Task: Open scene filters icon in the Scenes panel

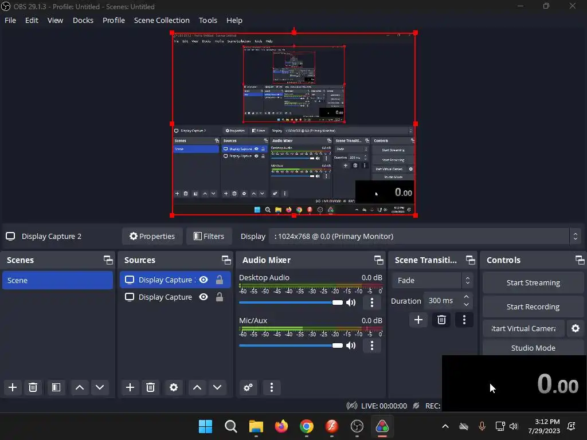Action: point(56,387)
